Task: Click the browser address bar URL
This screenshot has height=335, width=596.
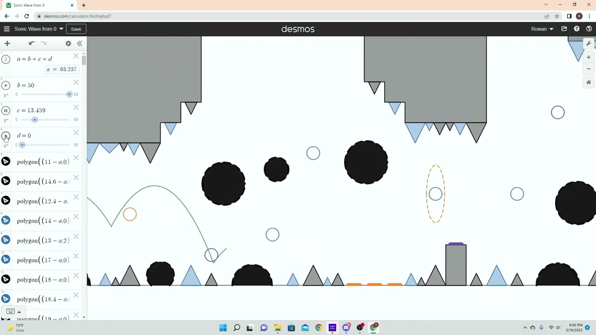Action: [x=77, y=16]
